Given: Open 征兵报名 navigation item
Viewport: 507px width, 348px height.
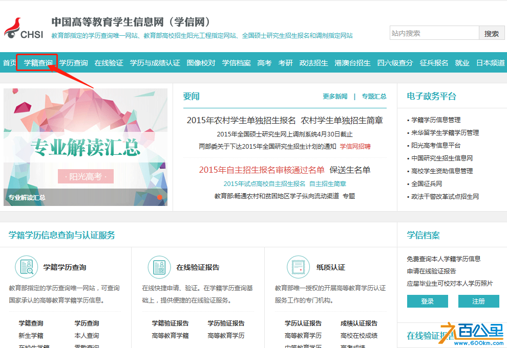Looking at the screenshot, I should (434, 63).
